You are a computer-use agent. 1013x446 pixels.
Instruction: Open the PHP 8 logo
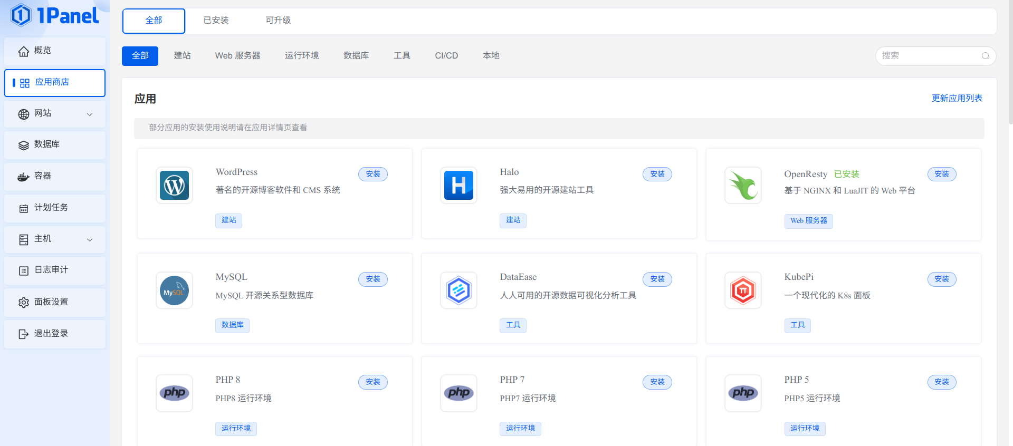pyautogui.click(x=175, y=393)
